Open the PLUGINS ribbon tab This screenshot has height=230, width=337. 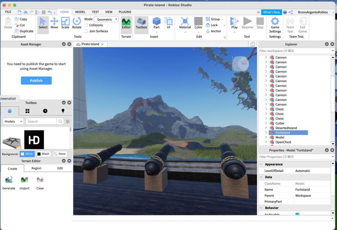point(125,12)
